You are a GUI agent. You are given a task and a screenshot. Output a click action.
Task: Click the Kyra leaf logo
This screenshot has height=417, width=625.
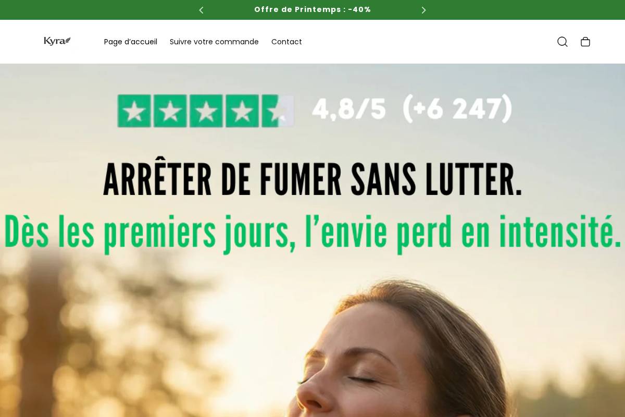57,41
